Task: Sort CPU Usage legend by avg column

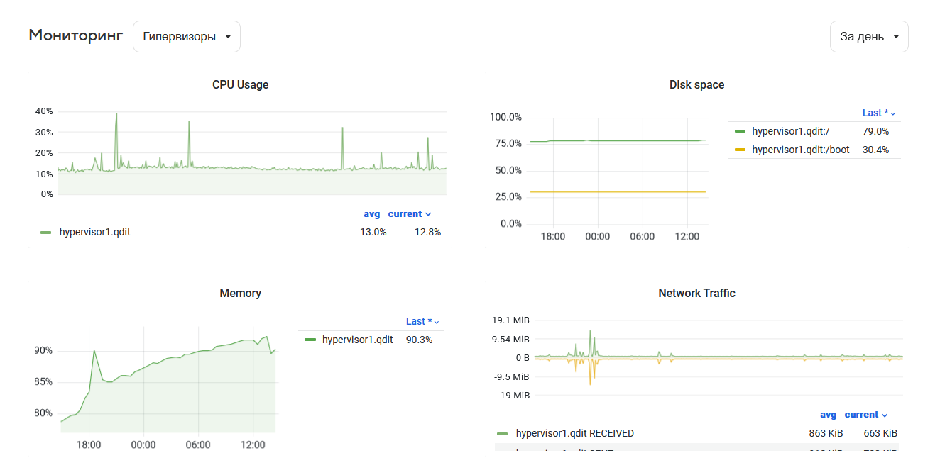Action: pos(371,214)
